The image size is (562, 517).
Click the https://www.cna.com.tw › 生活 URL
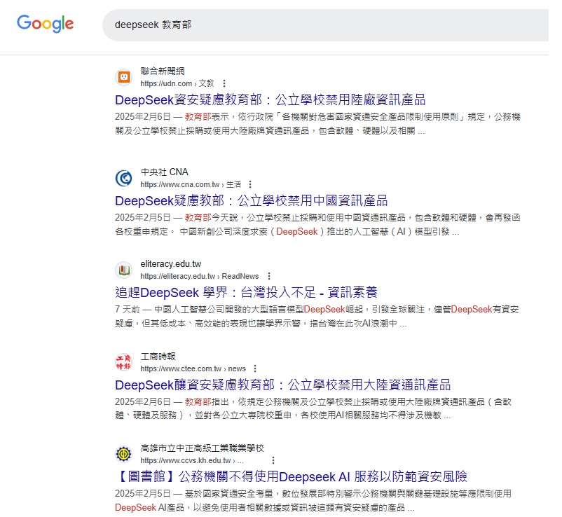[x=191, y=184]
